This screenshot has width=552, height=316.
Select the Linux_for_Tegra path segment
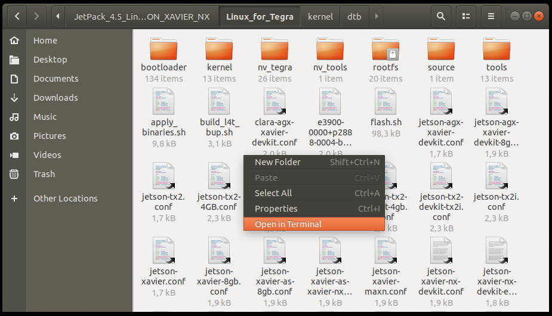point(260,17)
